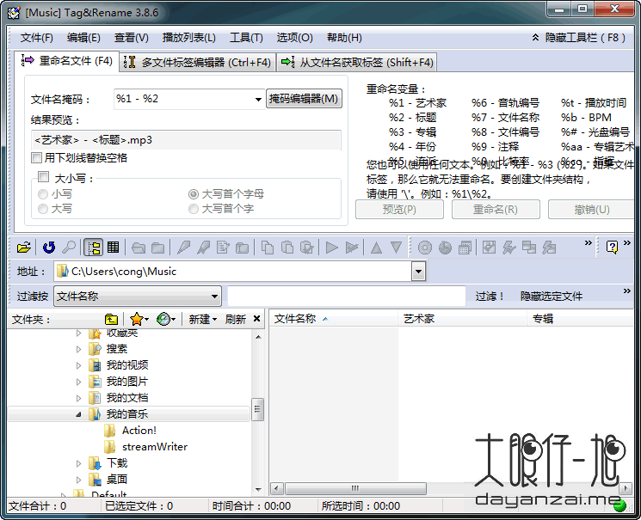Click the grid table view toolbar icon
Viewport: 641px width, 520px height.
tap(113, 248)
